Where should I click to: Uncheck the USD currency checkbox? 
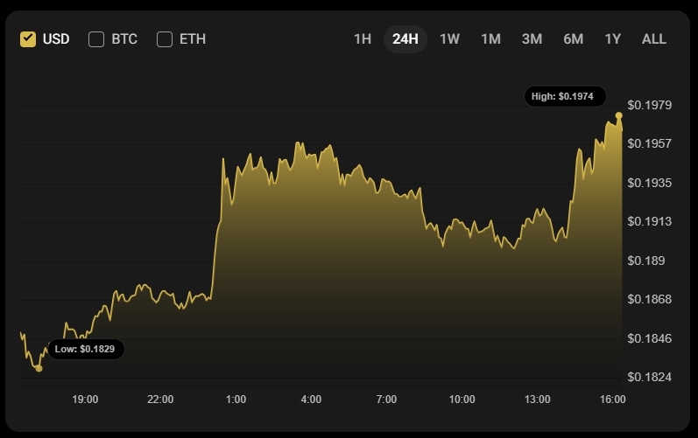point(28,39)
